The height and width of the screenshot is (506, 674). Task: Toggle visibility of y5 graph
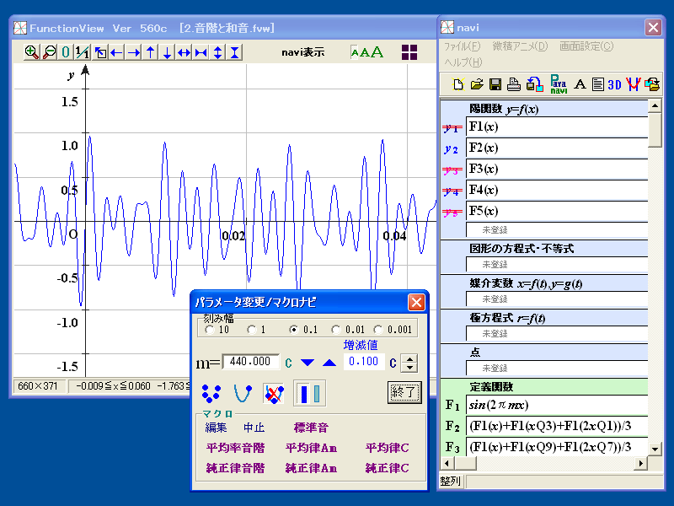tap(452, 213)
